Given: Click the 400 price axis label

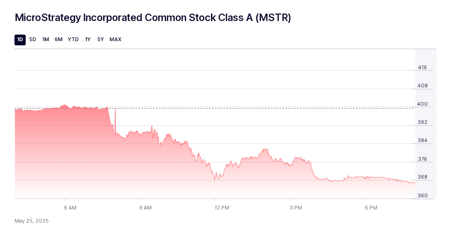Looking at the screenshot, I should click(422, 104).
